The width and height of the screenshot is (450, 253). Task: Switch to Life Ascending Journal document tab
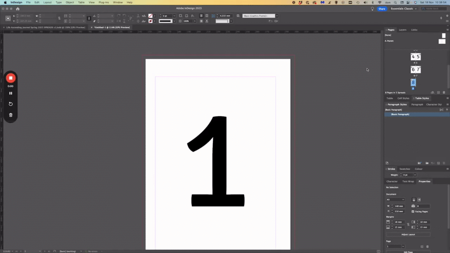[x=46, y=27]
